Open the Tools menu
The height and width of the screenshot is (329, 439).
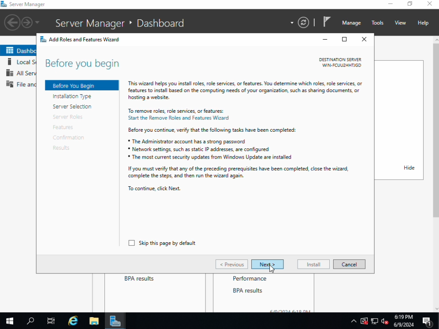377,23
